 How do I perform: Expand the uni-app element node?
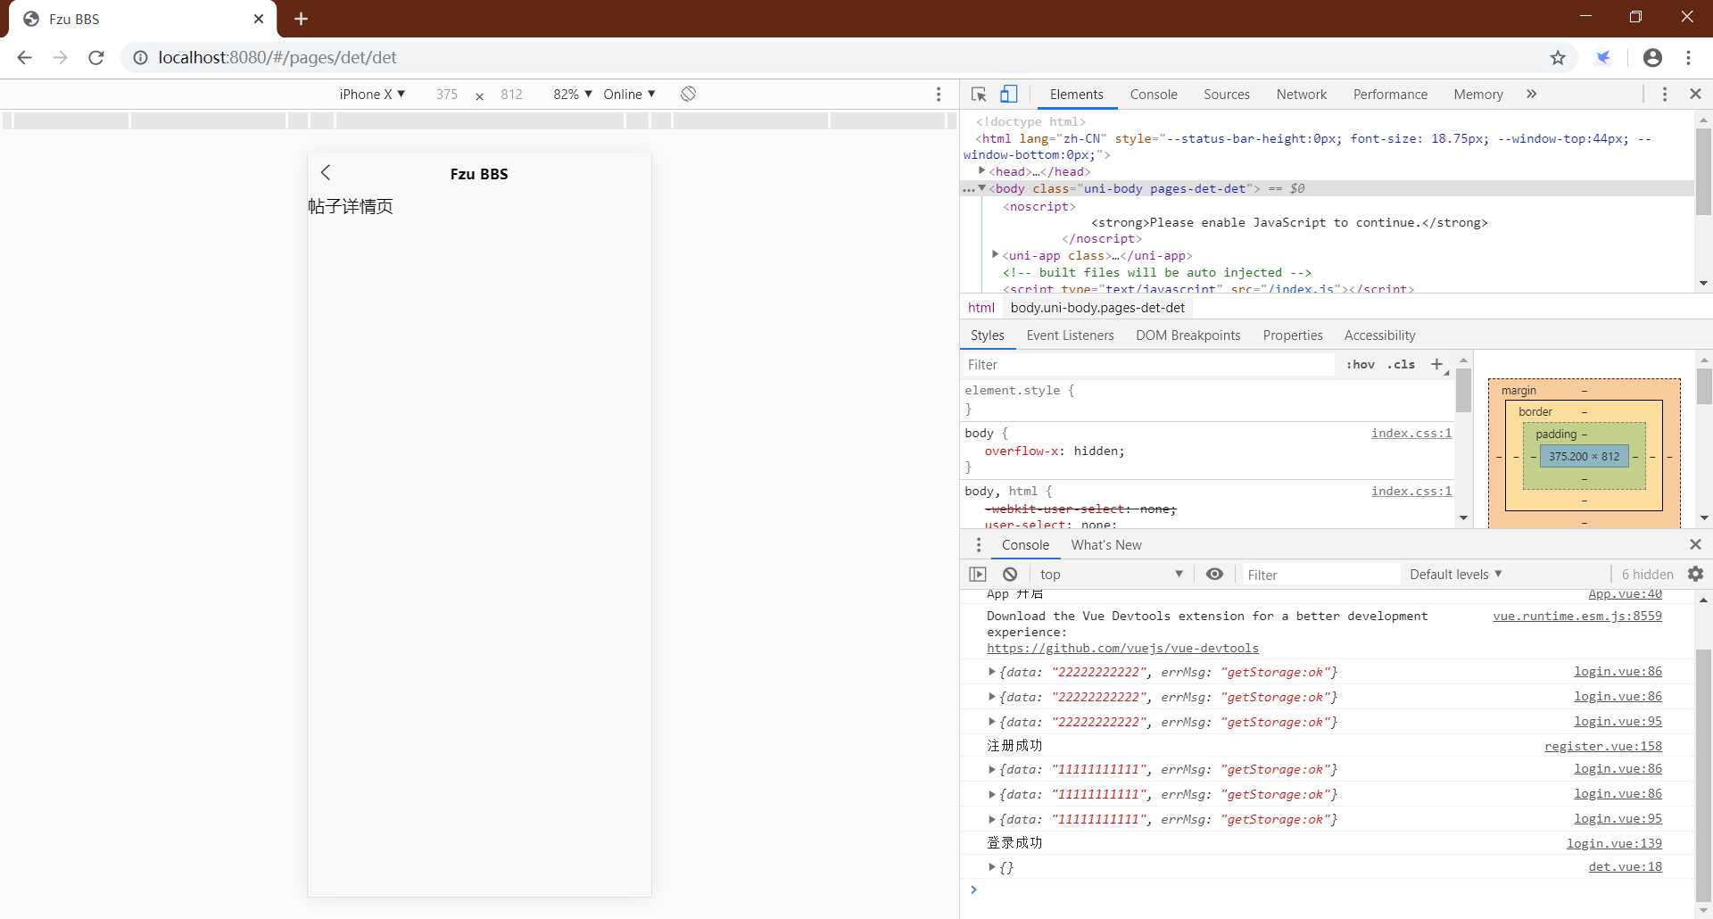coord(996,255)
